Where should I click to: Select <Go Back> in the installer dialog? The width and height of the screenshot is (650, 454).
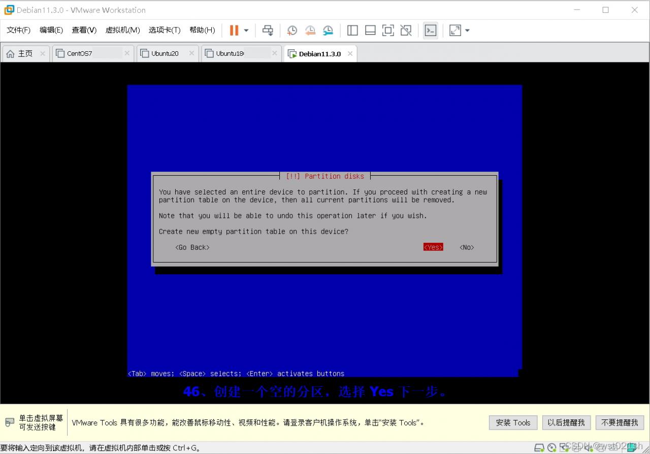click(x=192, y=247)
